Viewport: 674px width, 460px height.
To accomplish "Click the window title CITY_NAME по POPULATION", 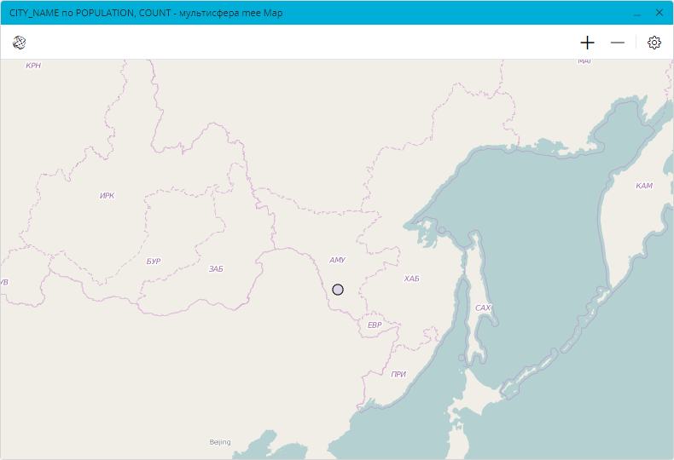I will (145, 14).
